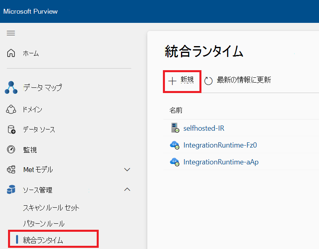Click the plus icon for 新規
This screenshot has height=249, width=319.
(172, 81)
